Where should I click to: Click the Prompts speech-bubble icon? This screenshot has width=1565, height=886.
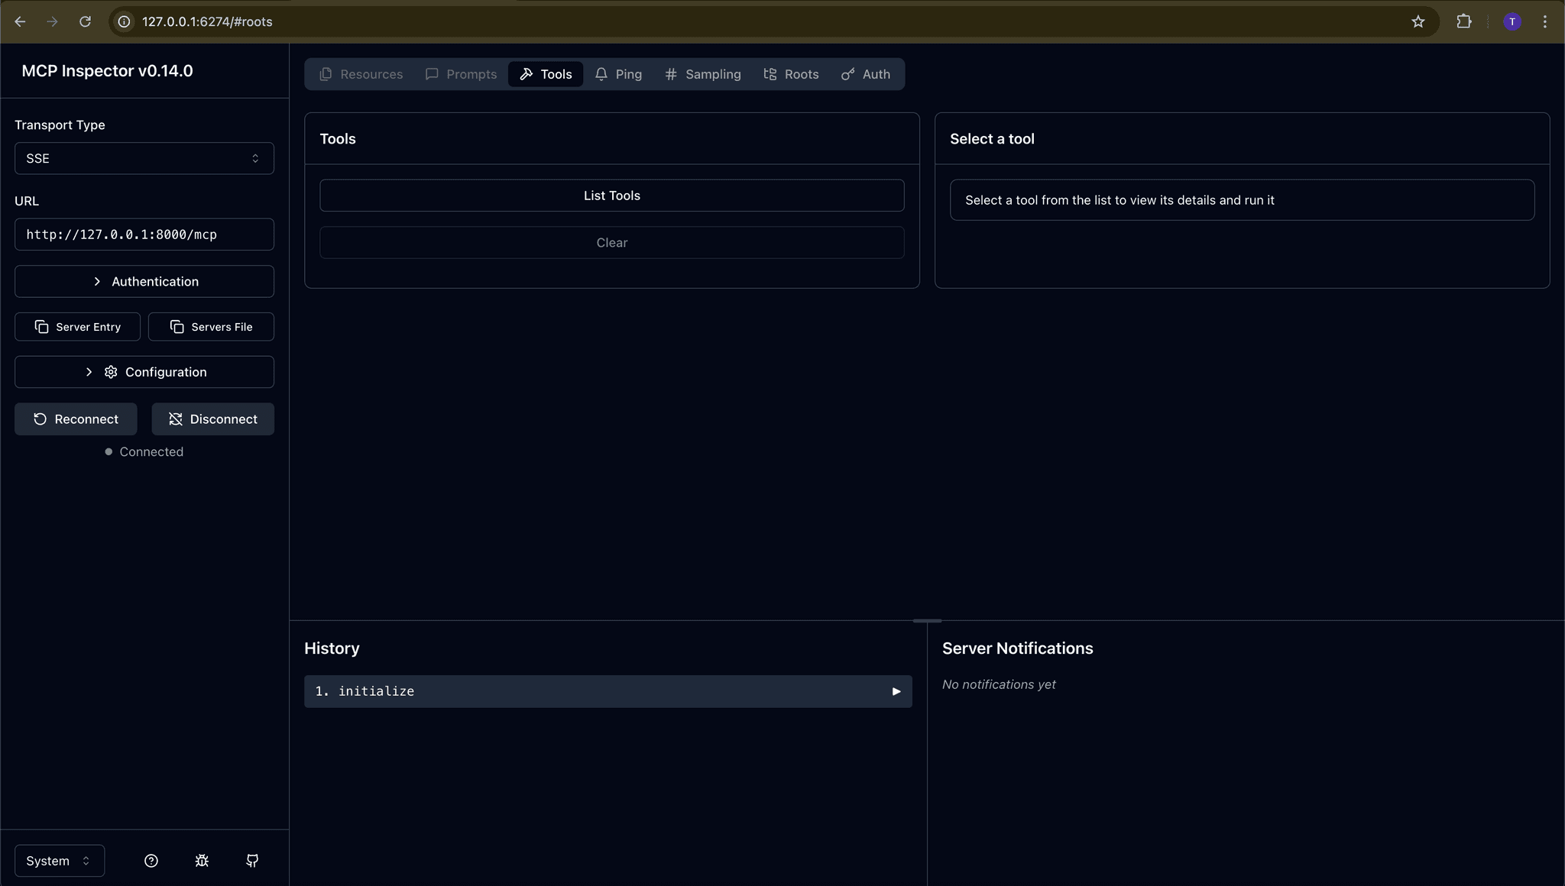(432, 74)
